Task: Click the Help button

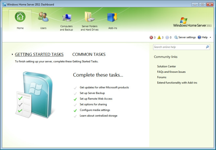Action: [203, 37]
